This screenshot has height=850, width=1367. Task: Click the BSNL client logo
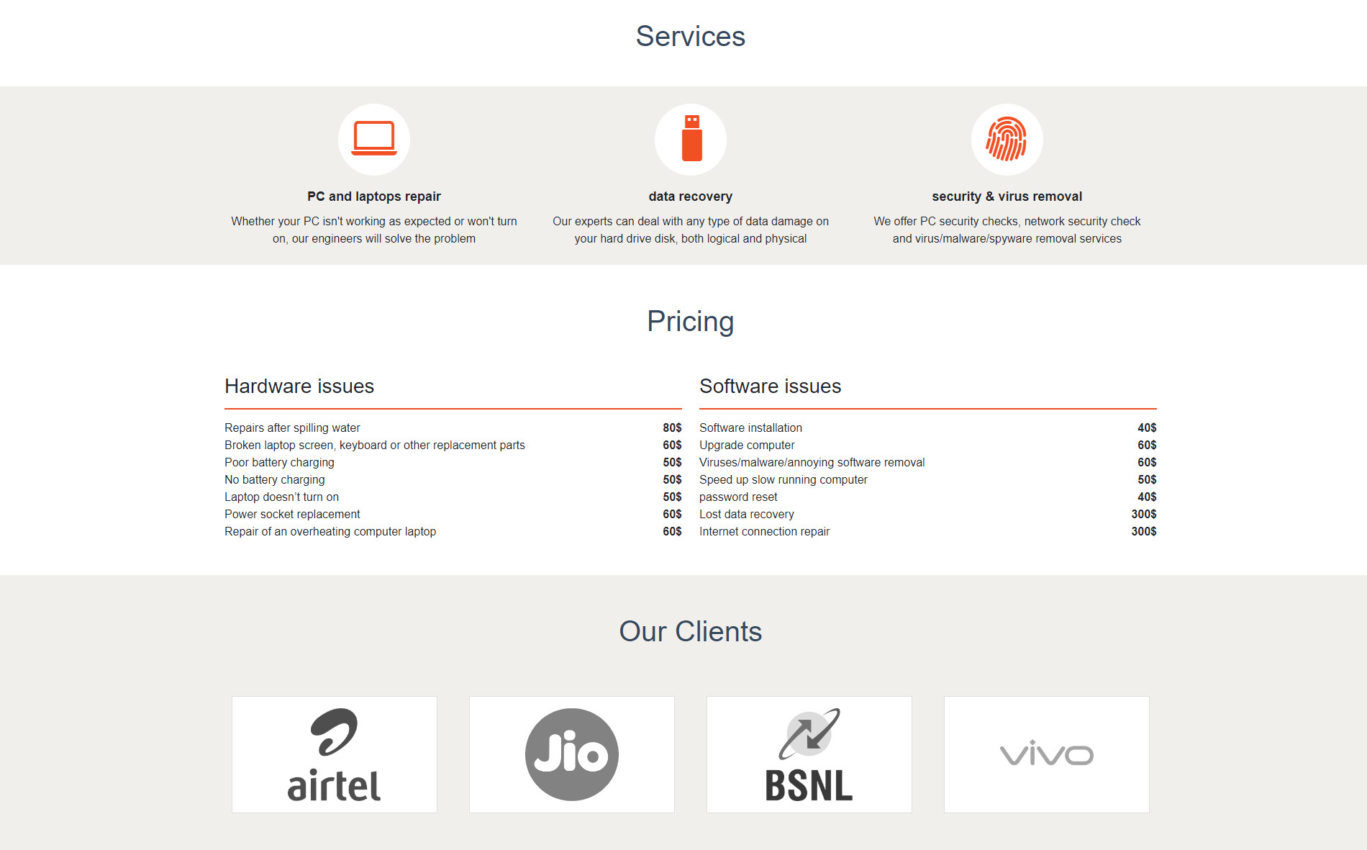(x=809, y=754)
